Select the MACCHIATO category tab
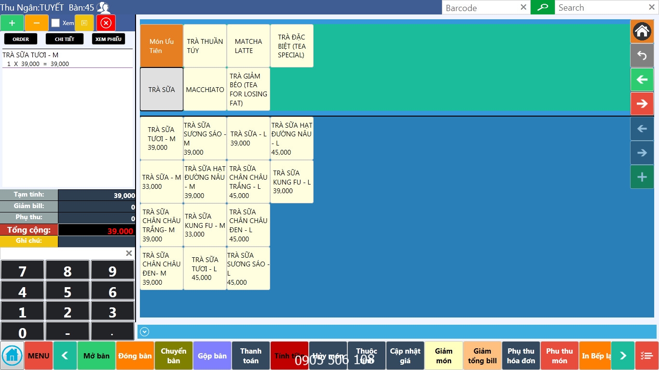 (205, 89)
